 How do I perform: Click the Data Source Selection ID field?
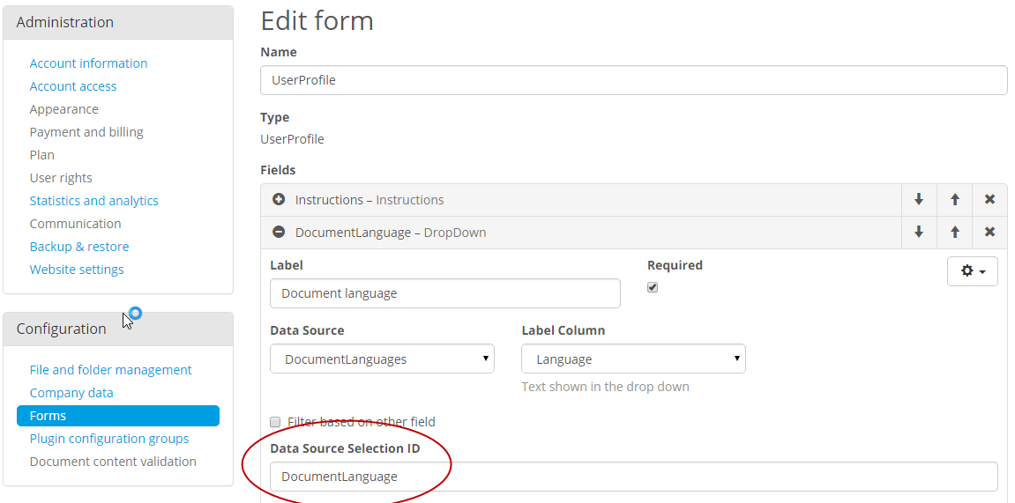pos(634,477)
